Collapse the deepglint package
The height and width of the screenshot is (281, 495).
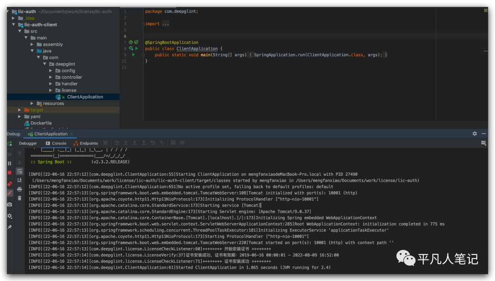(x=44, y=64)
